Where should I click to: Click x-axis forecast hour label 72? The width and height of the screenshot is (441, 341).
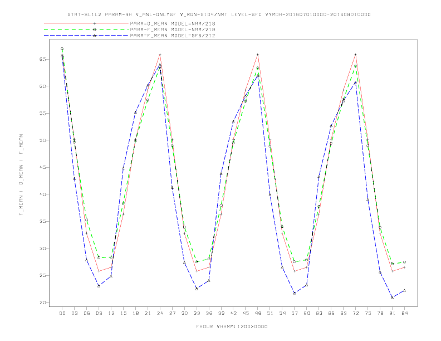pyautogui.click(x=356, y=313)
